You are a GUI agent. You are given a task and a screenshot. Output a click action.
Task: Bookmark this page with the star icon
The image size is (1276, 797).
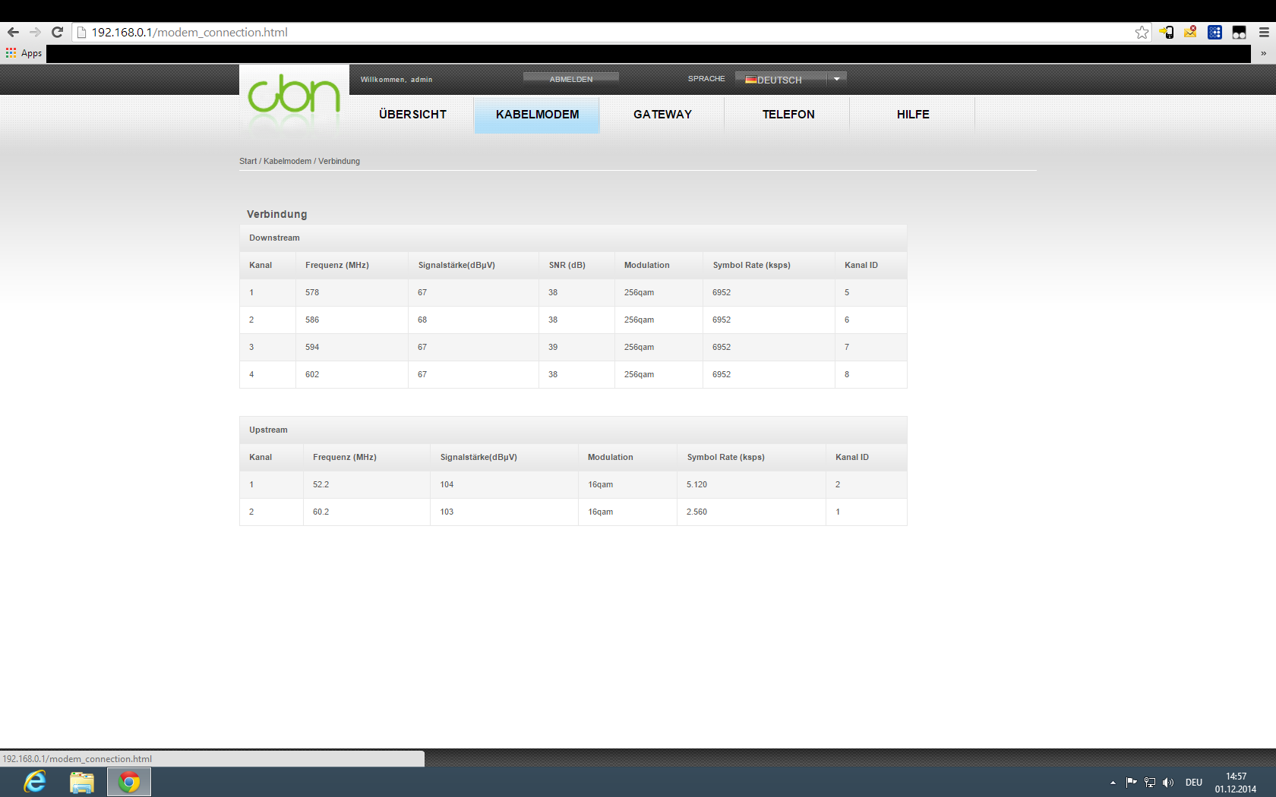coord(1142,32)
